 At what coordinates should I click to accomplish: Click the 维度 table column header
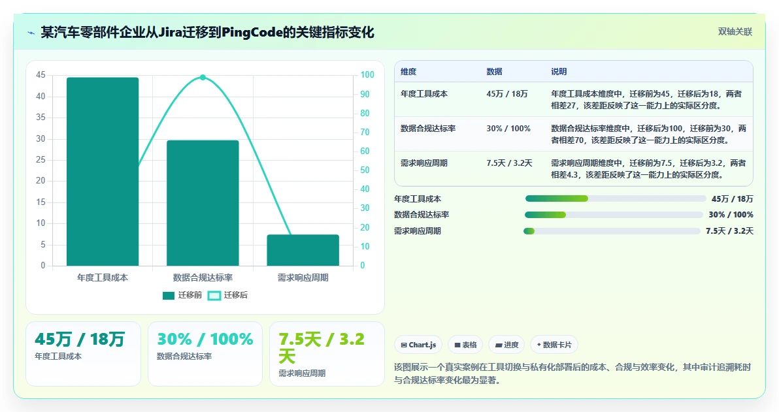[408, 71]
